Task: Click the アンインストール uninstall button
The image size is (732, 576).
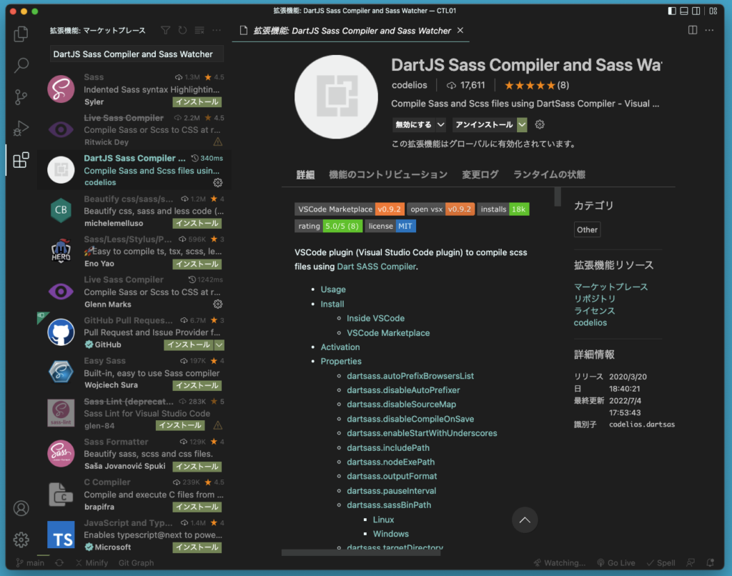Action: [485, 124]
